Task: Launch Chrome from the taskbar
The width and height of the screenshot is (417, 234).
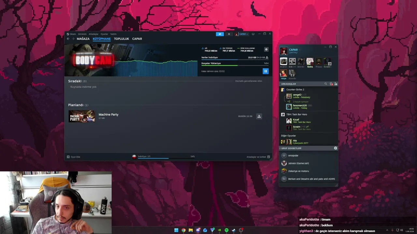Action: [183, 230]
